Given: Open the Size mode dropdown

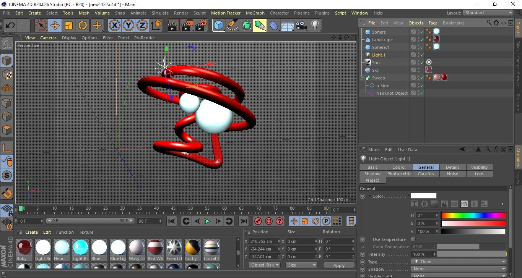Looking at the screenshot, I should (x=302, y=265).
